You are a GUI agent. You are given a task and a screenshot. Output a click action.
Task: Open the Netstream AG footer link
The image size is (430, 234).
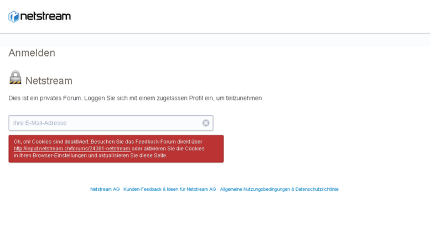(x=105, y=189)
